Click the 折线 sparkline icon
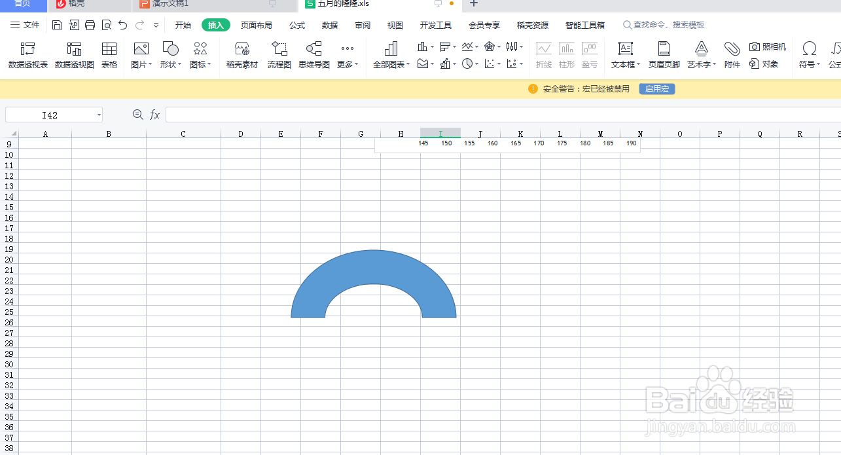This screenshot has width=841, height=455. [x=544, y=56]
